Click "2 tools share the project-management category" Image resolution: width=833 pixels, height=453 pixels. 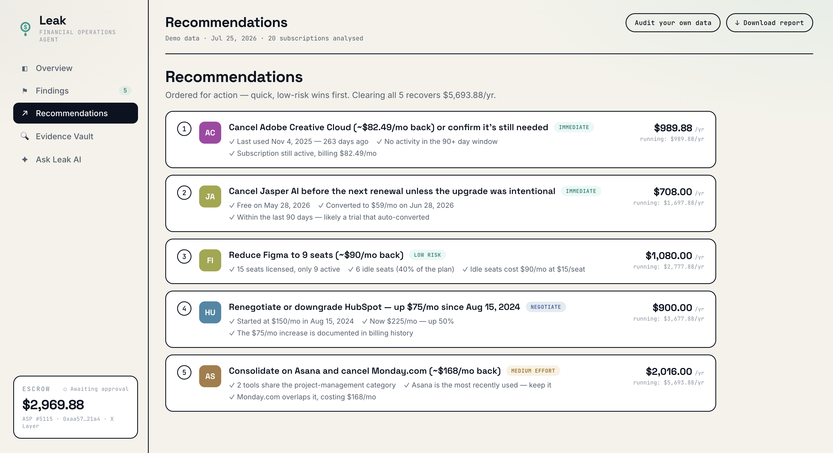coord(312,385)
